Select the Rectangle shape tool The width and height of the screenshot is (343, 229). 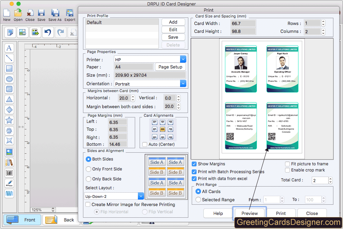point(9,68)
